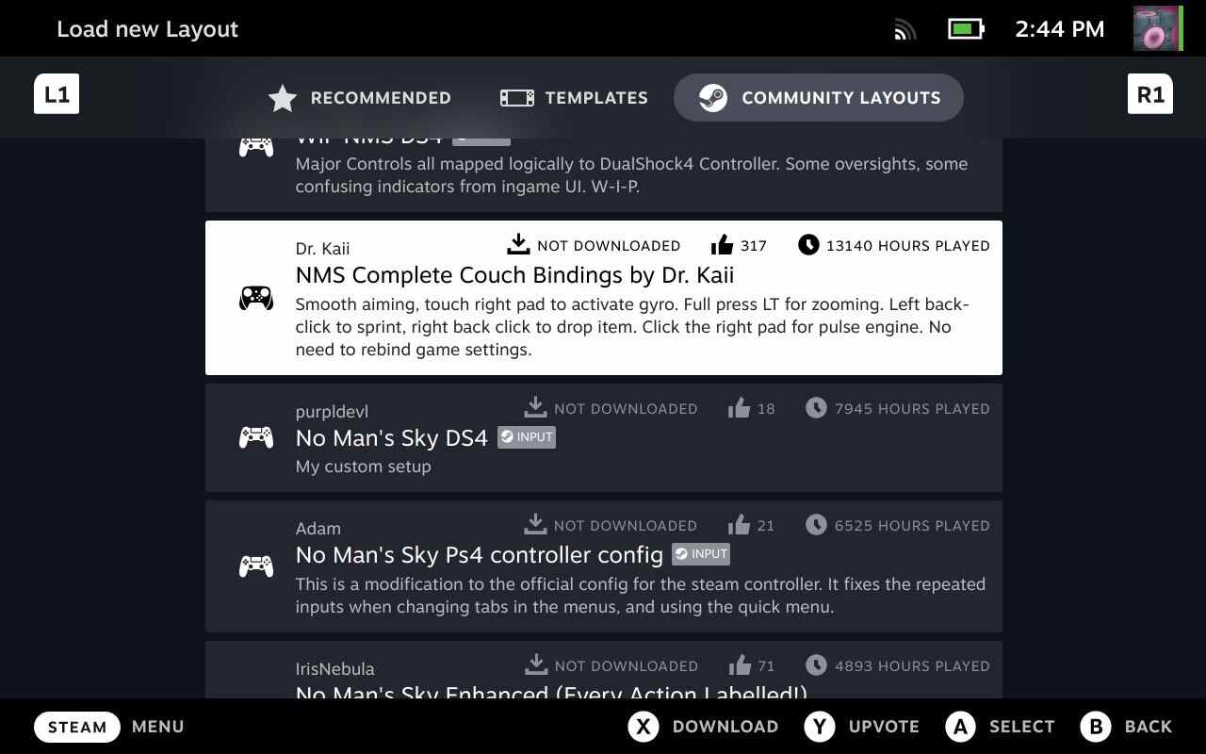The height and width of the screenshot is (754, 1206).
Task: Select NMS Complete Couch Bindings layout title
Action: pyautogui.click(x=514, y=275)
